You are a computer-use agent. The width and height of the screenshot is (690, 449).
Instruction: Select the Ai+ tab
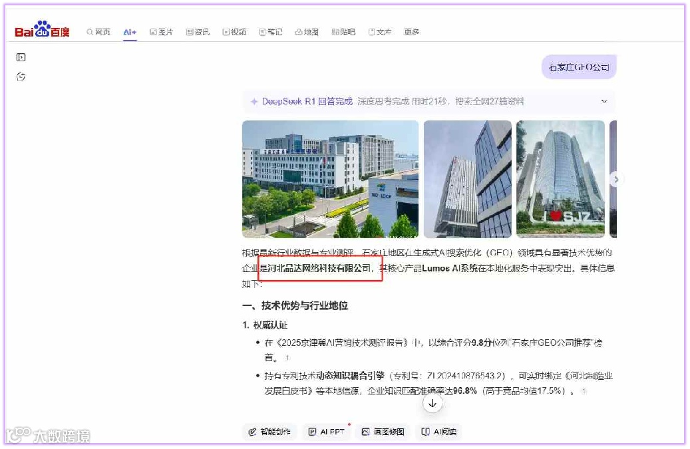[x=130, y=32]
